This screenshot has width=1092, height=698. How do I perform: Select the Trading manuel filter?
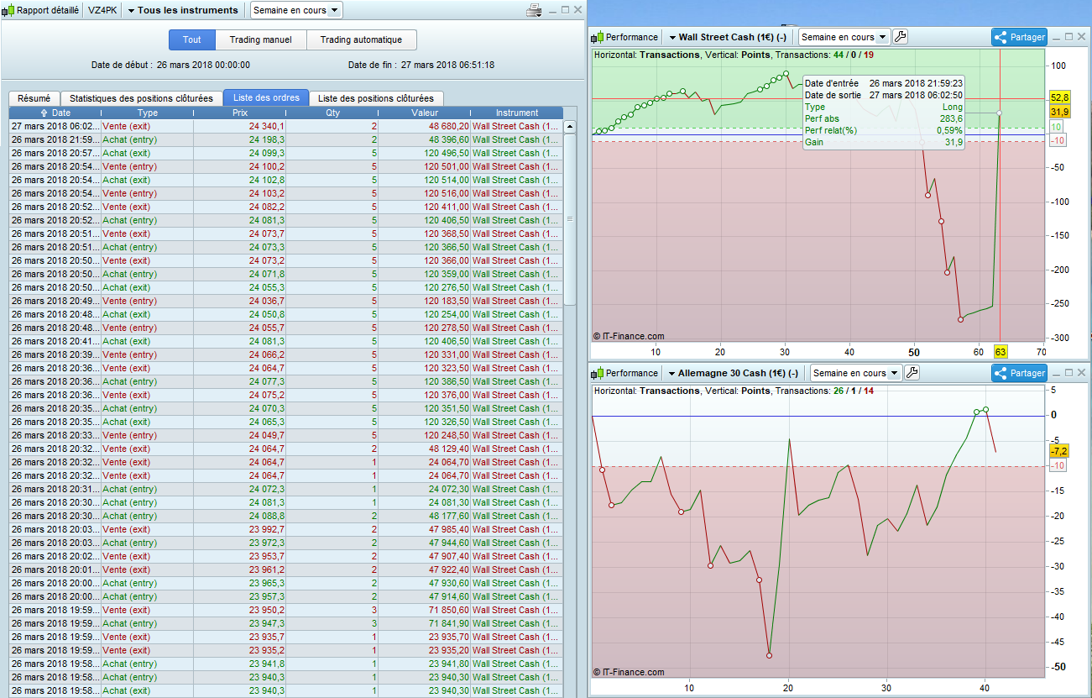tap(260, 39)
